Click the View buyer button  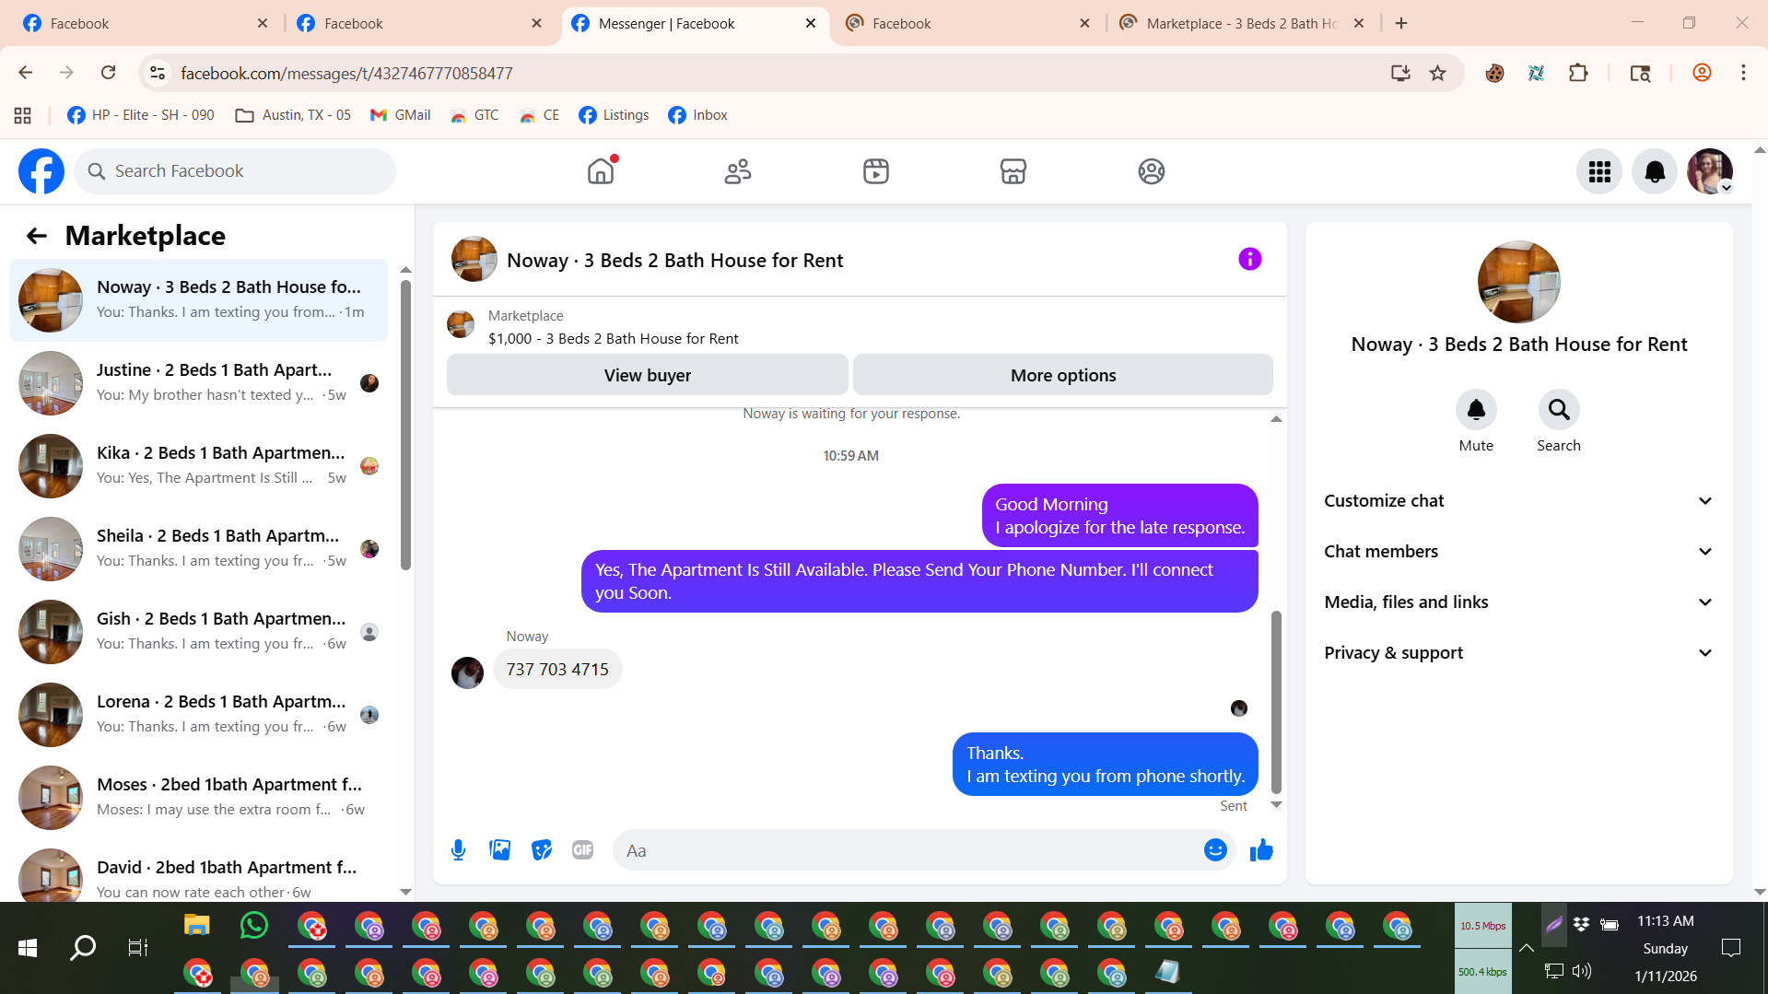tap(648, 376)
